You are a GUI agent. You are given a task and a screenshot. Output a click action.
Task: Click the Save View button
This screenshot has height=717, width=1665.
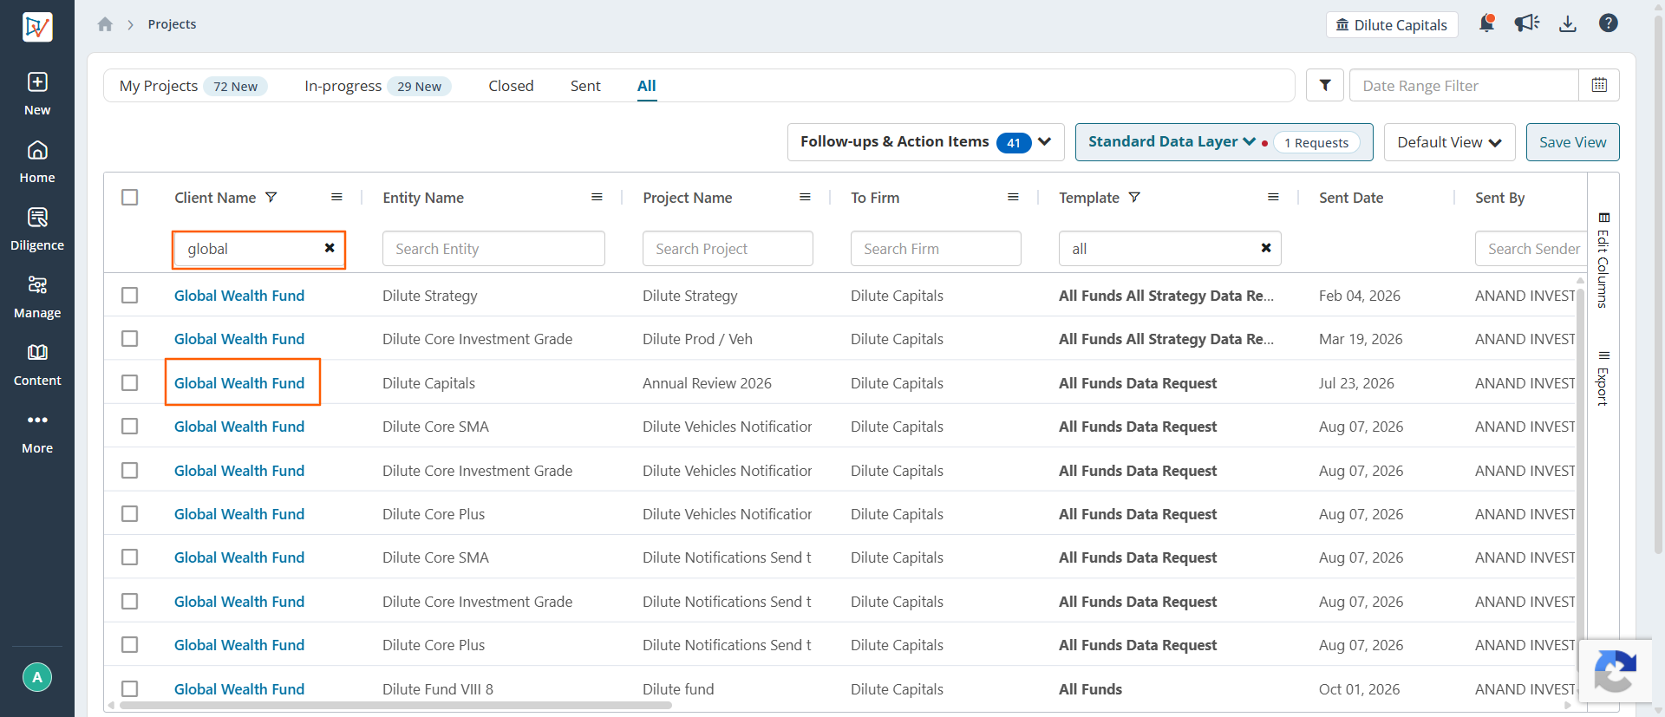click(1572, 142)
